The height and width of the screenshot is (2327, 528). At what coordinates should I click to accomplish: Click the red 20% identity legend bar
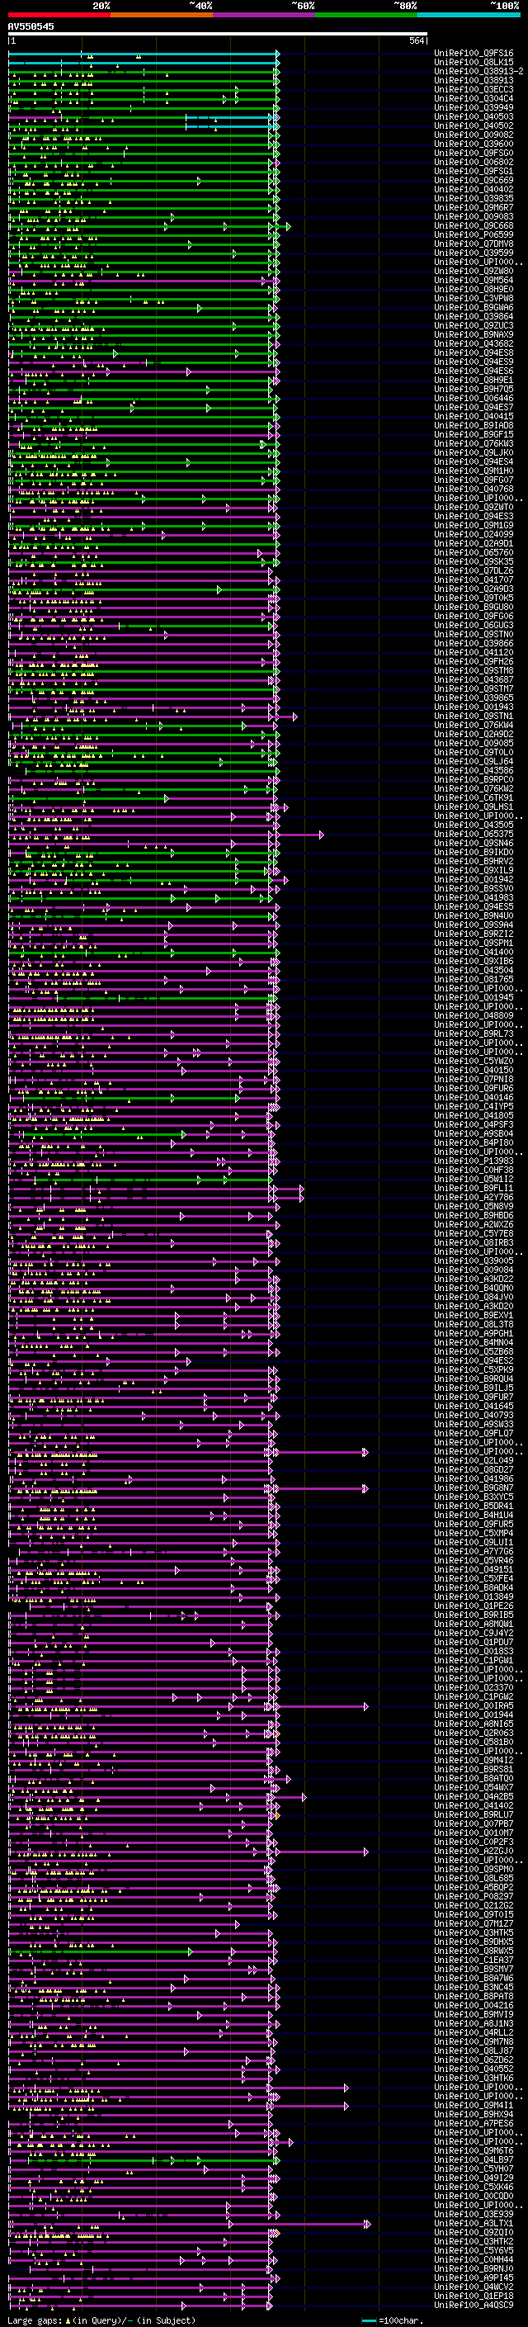tap(59, 15)
